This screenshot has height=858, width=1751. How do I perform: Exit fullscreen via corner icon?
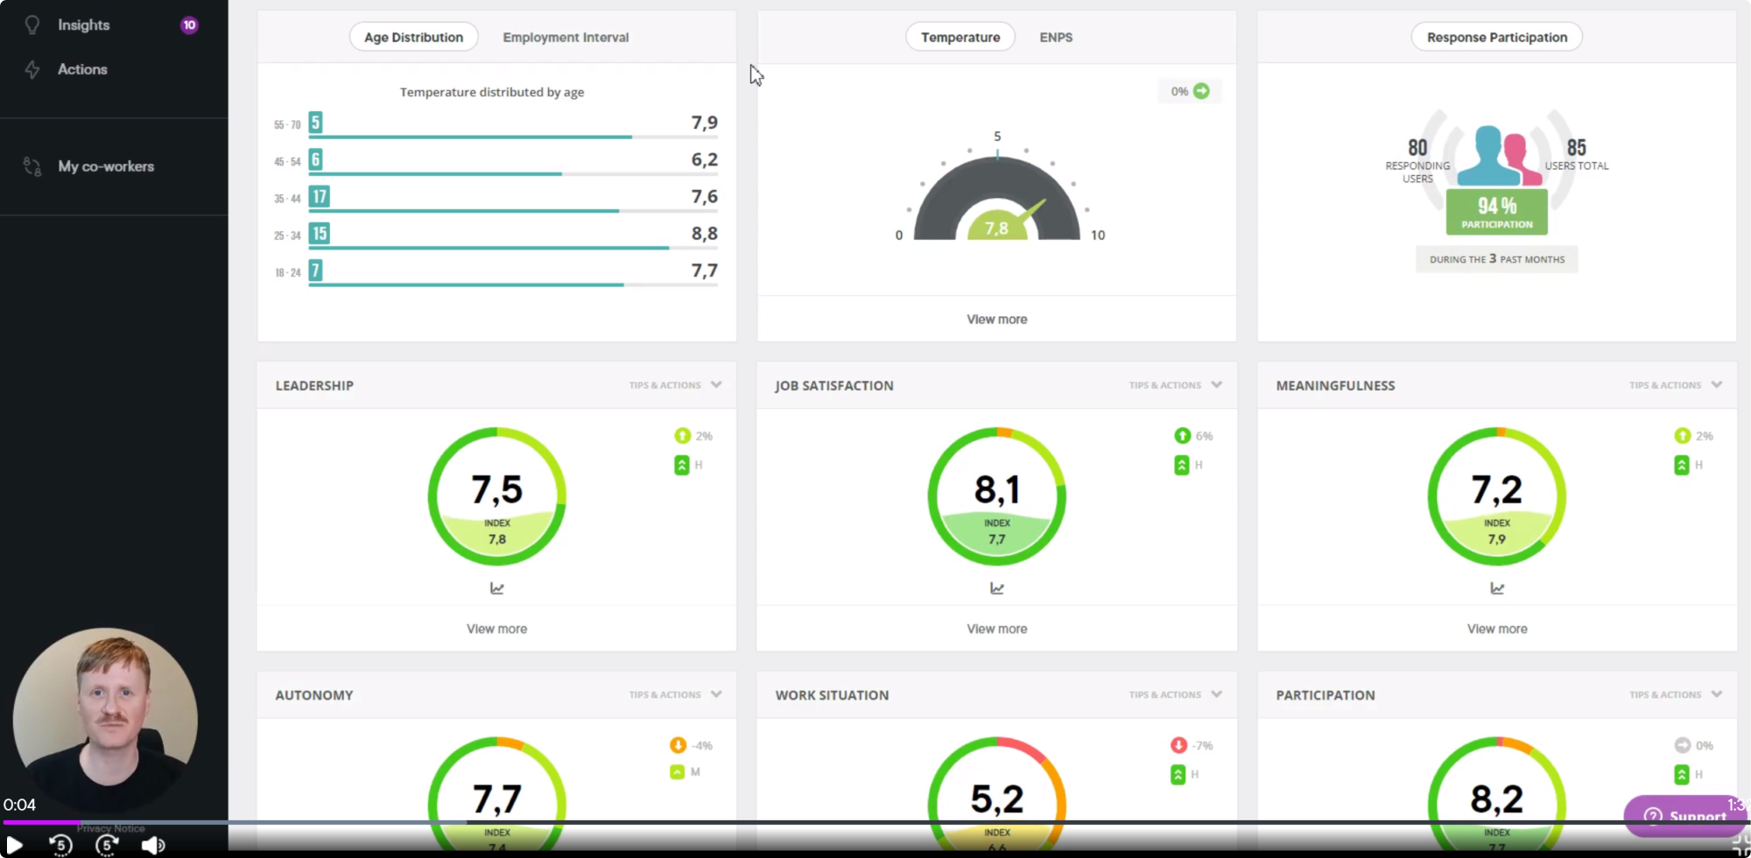pyautogui.click(x=1740, y=844)
